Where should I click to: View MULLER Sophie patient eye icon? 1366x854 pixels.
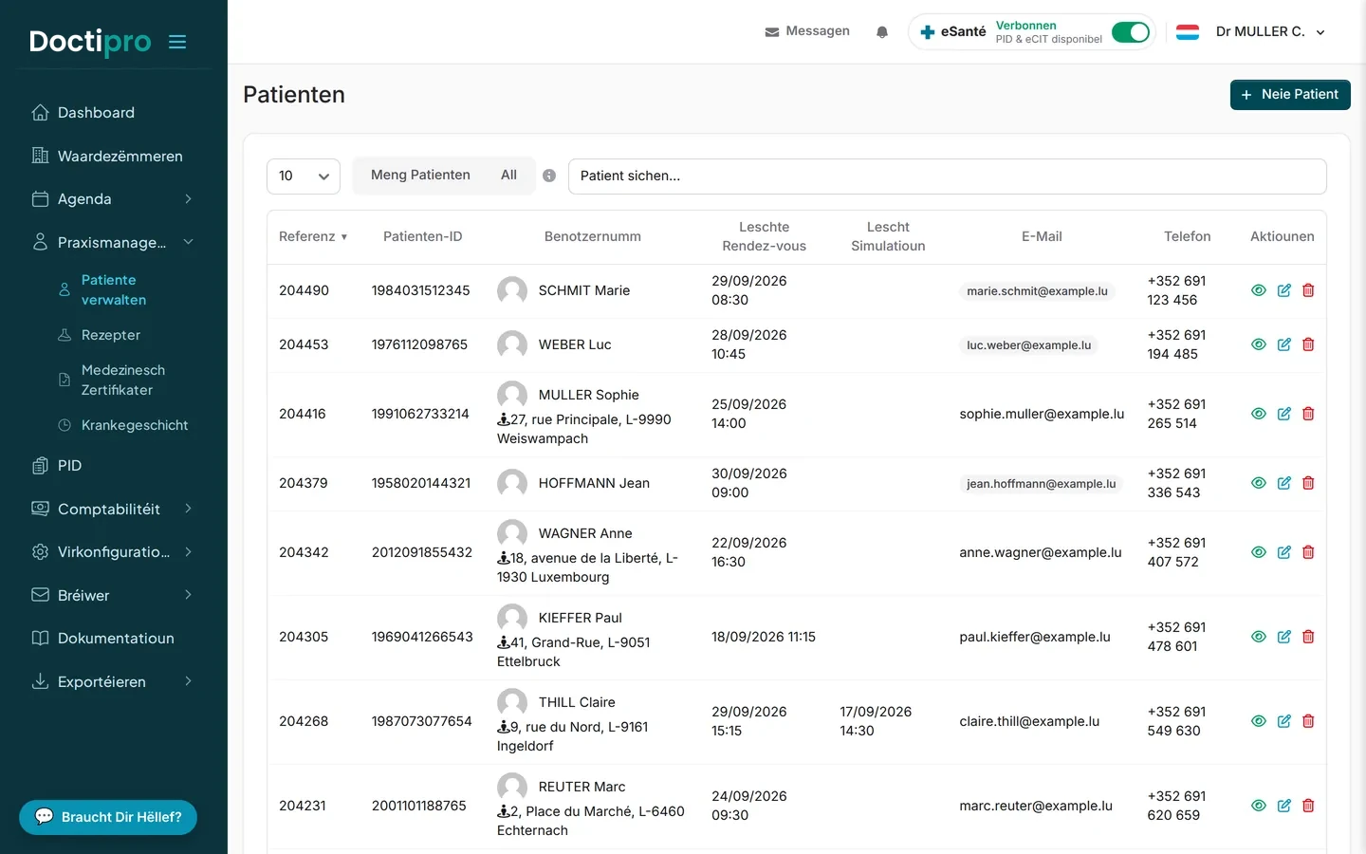[x=1259, y=414]
